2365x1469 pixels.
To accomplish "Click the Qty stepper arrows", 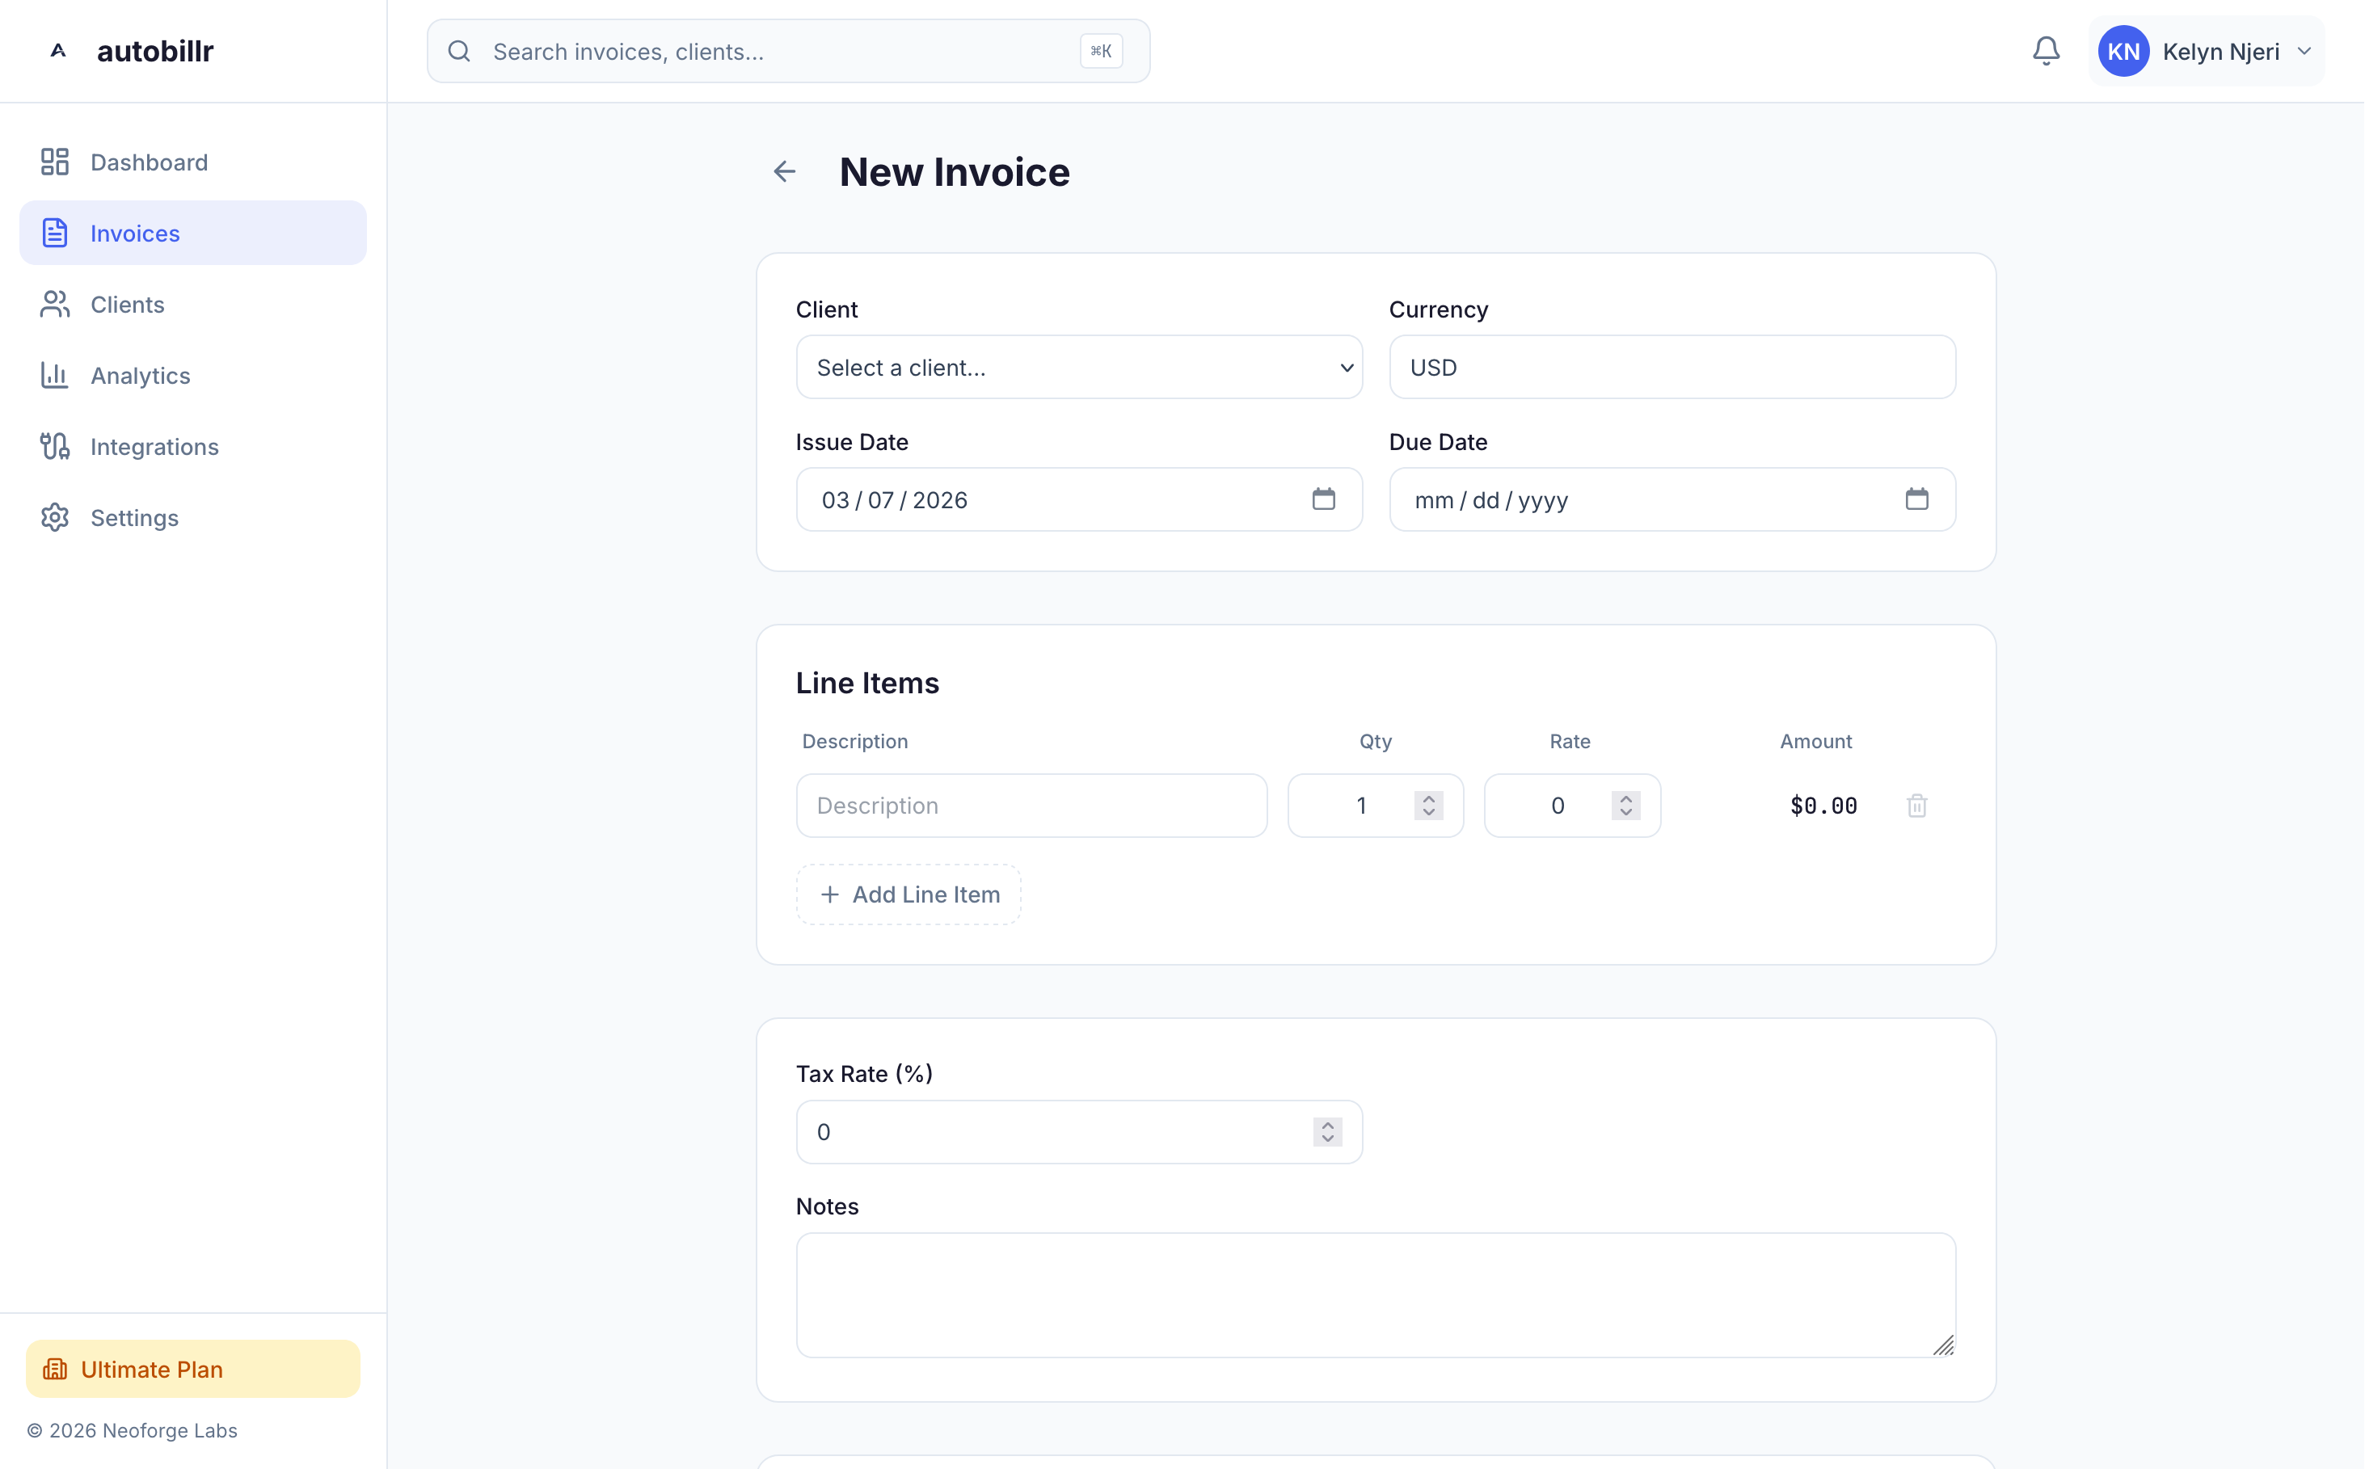I will coord(1427,806).
